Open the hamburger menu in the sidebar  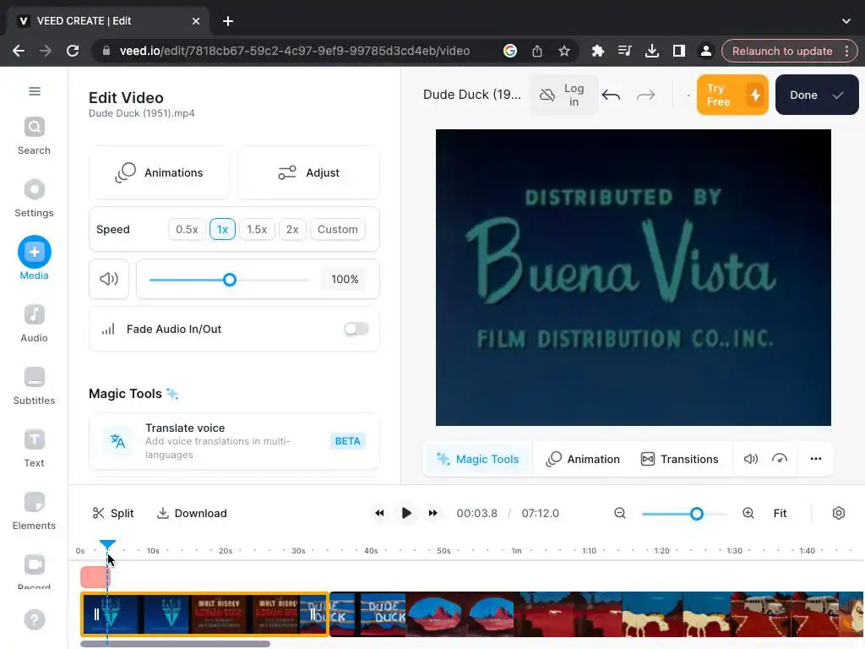[34, 91]
